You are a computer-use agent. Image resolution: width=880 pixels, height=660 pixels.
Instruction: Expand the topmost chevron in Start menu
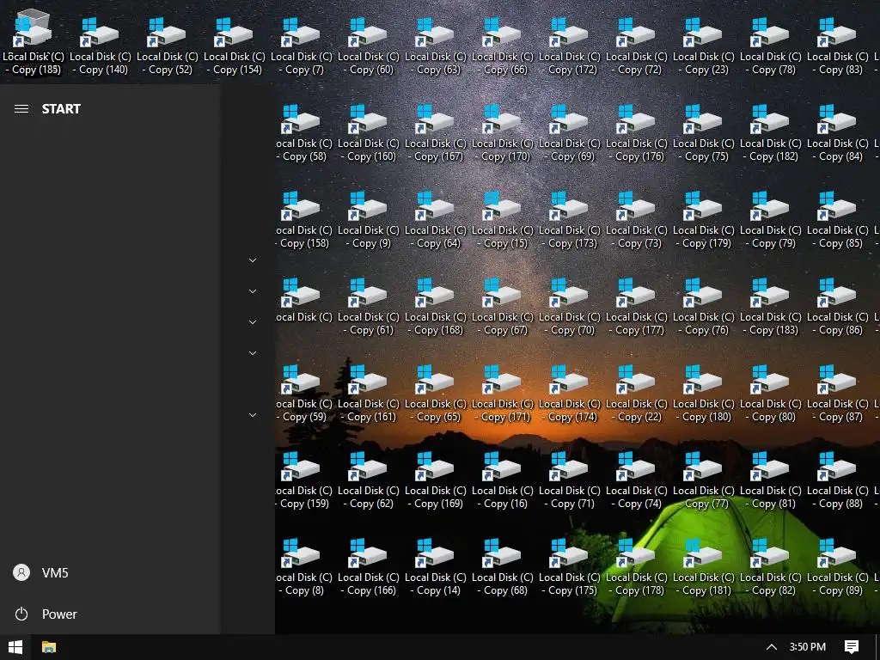[x=253, y=260]
